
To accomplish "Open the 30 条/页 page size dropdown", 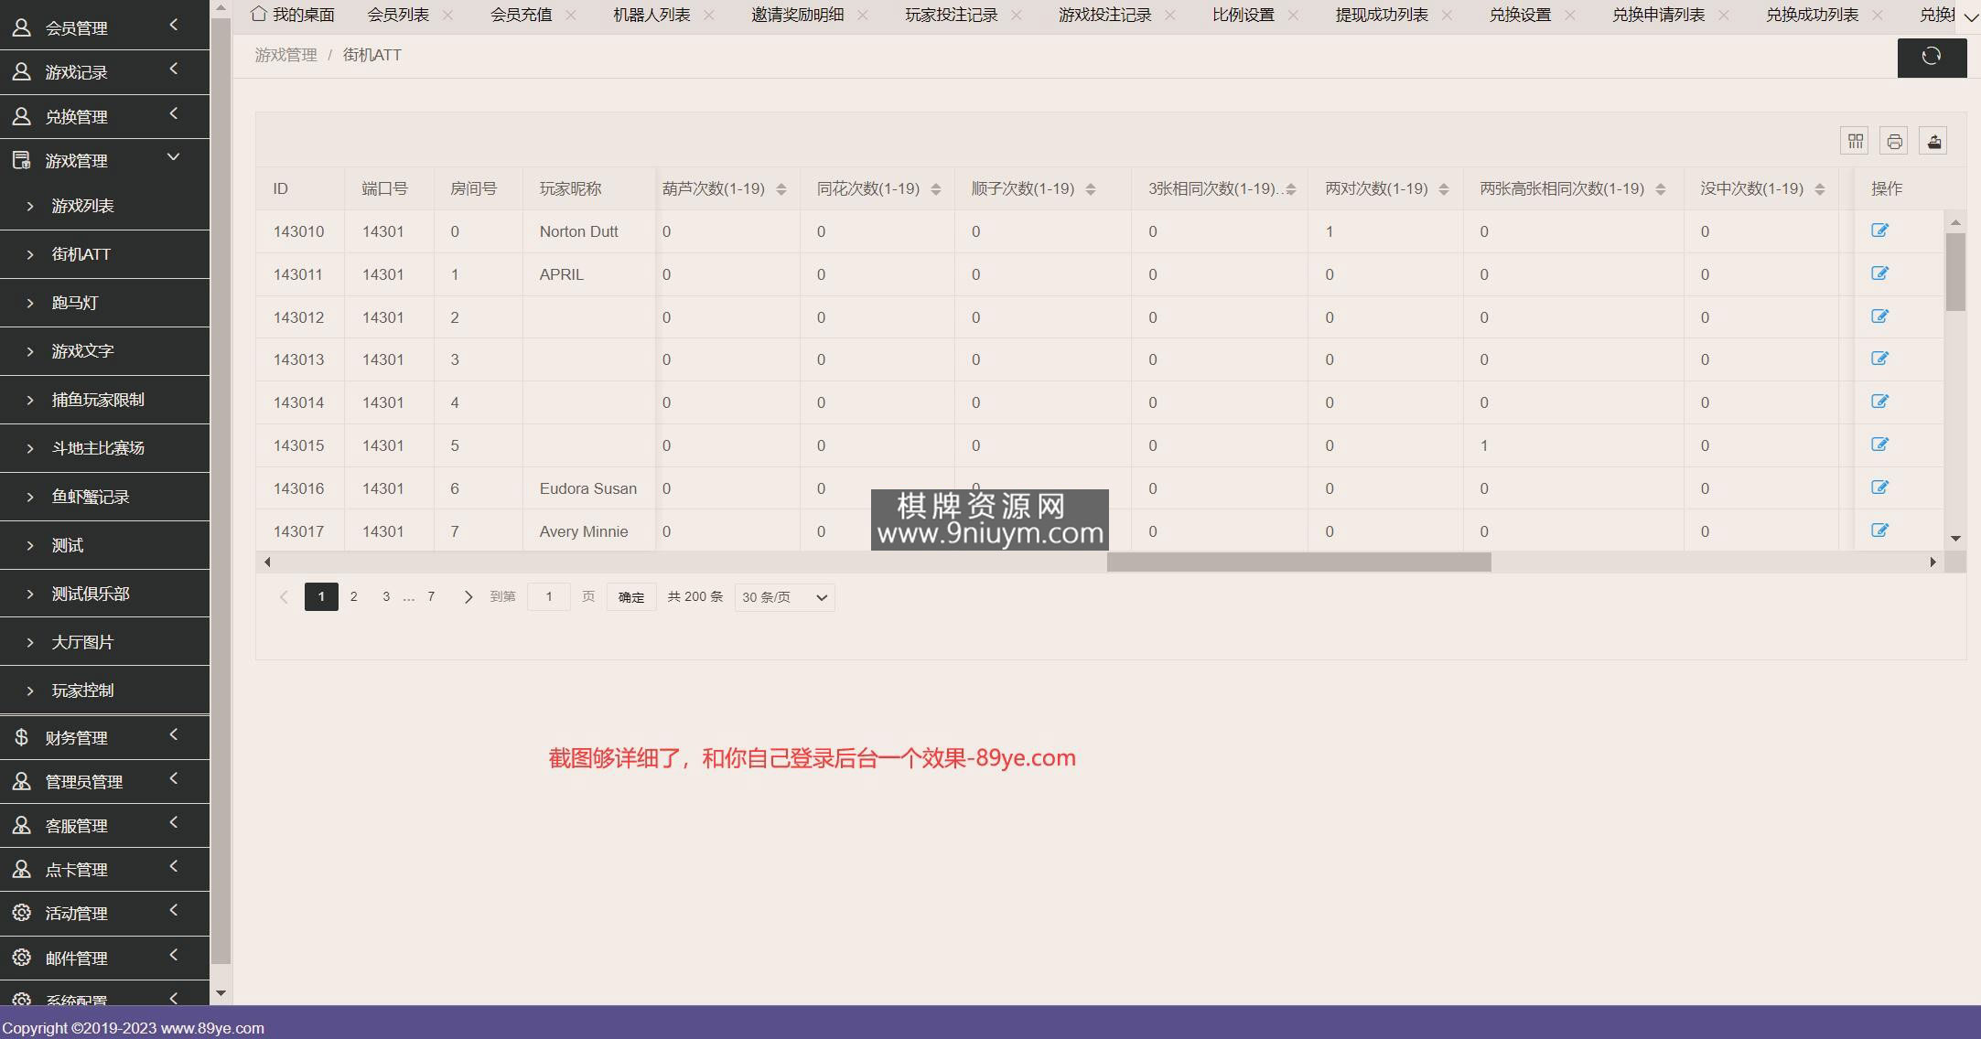I will point(784,597).
